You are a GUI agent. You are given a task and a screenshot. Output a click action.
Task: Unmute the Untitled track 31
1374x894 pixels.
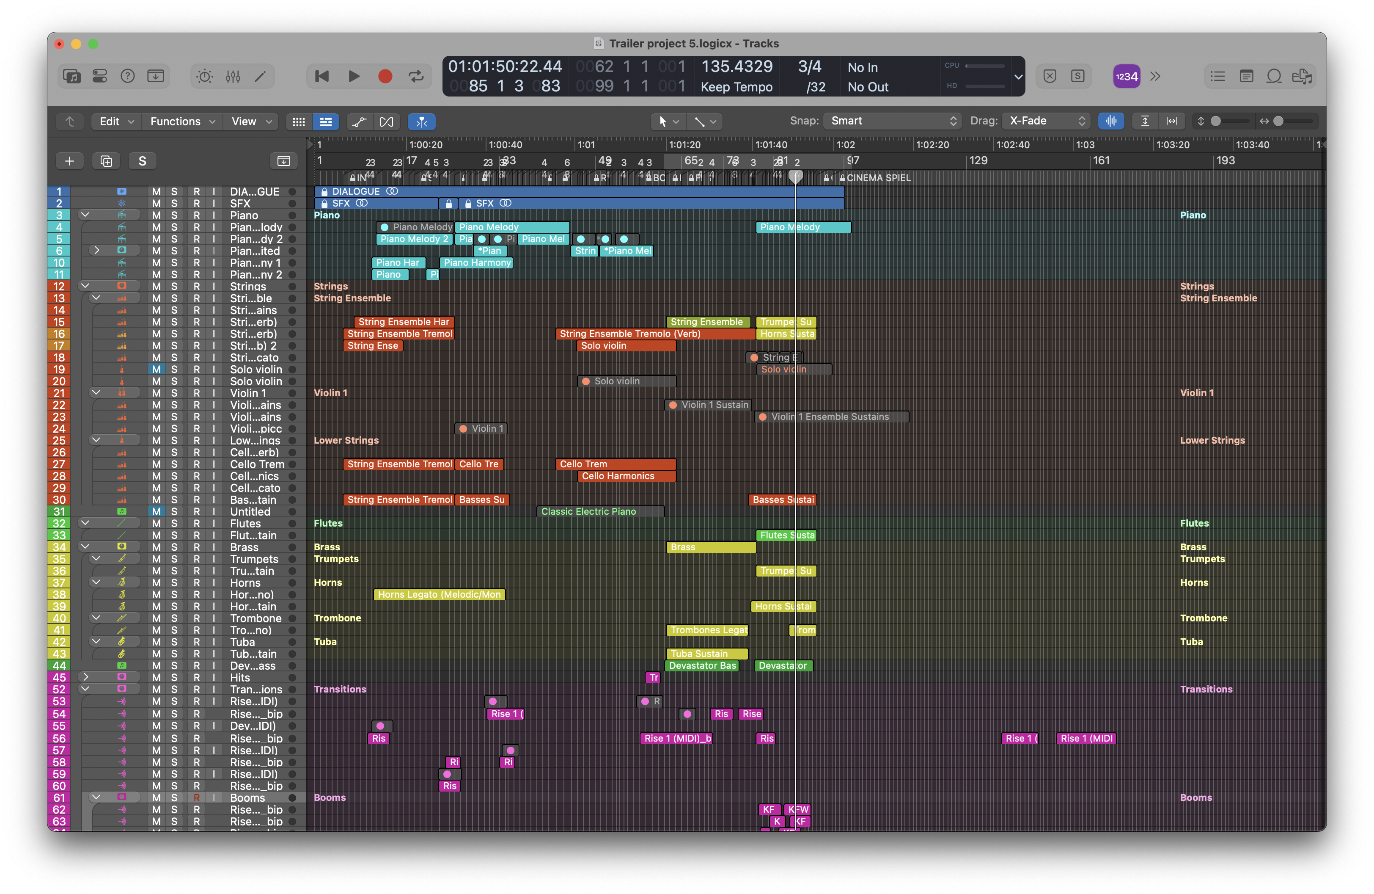(157, 511)
